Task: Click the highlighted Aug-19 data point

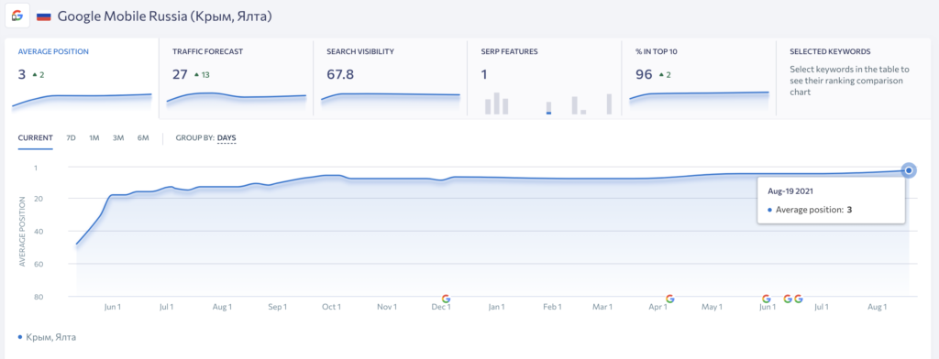Action: pyautogui.click(x=909, y=170)
